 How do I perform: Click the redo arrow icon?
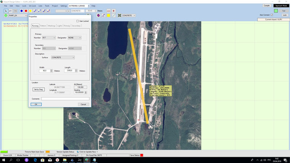click(15, 11)
